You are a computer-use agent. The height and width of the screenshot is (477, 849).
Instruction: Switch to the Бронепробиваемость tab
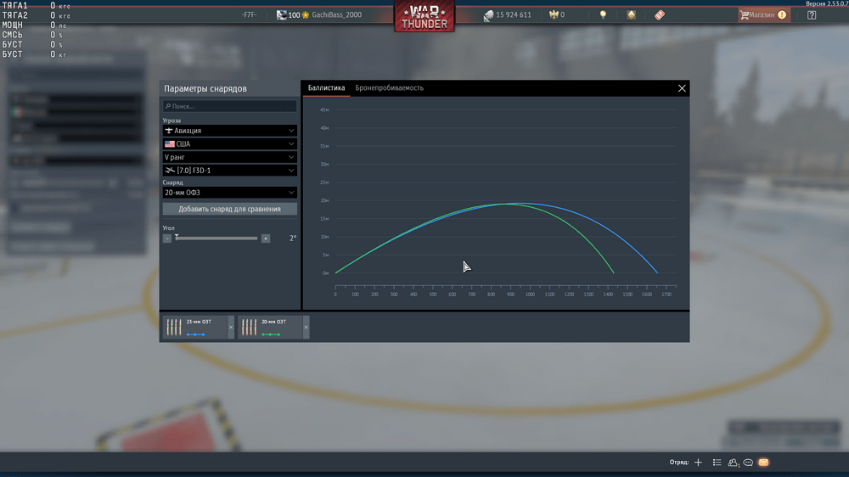tap(389, 88)
